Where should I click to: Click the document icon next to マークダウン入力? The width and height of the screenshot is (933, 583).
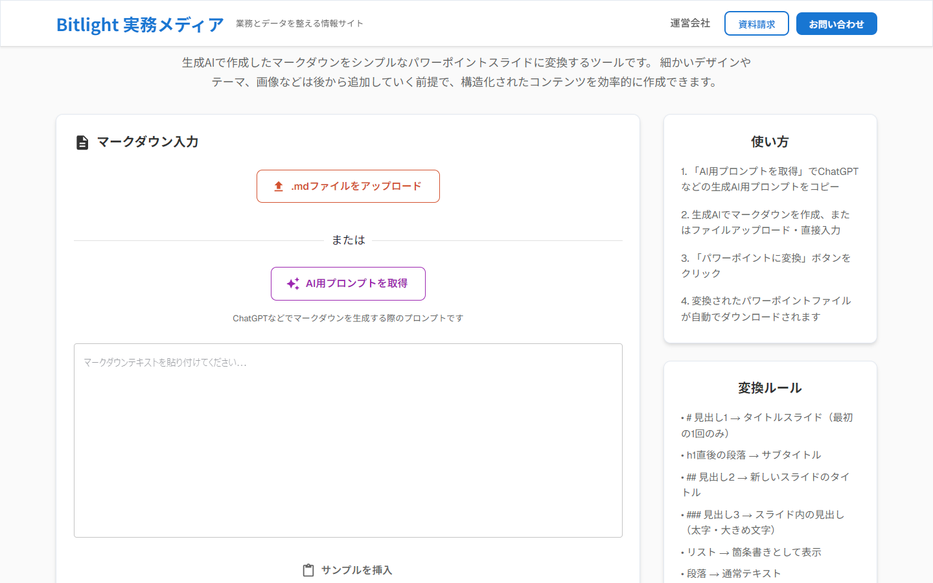(x=82, y=143)
